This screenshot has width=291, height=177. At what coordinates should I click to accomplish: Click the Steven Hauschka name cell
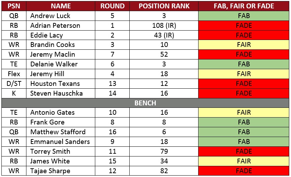click(x=61, y=93)
